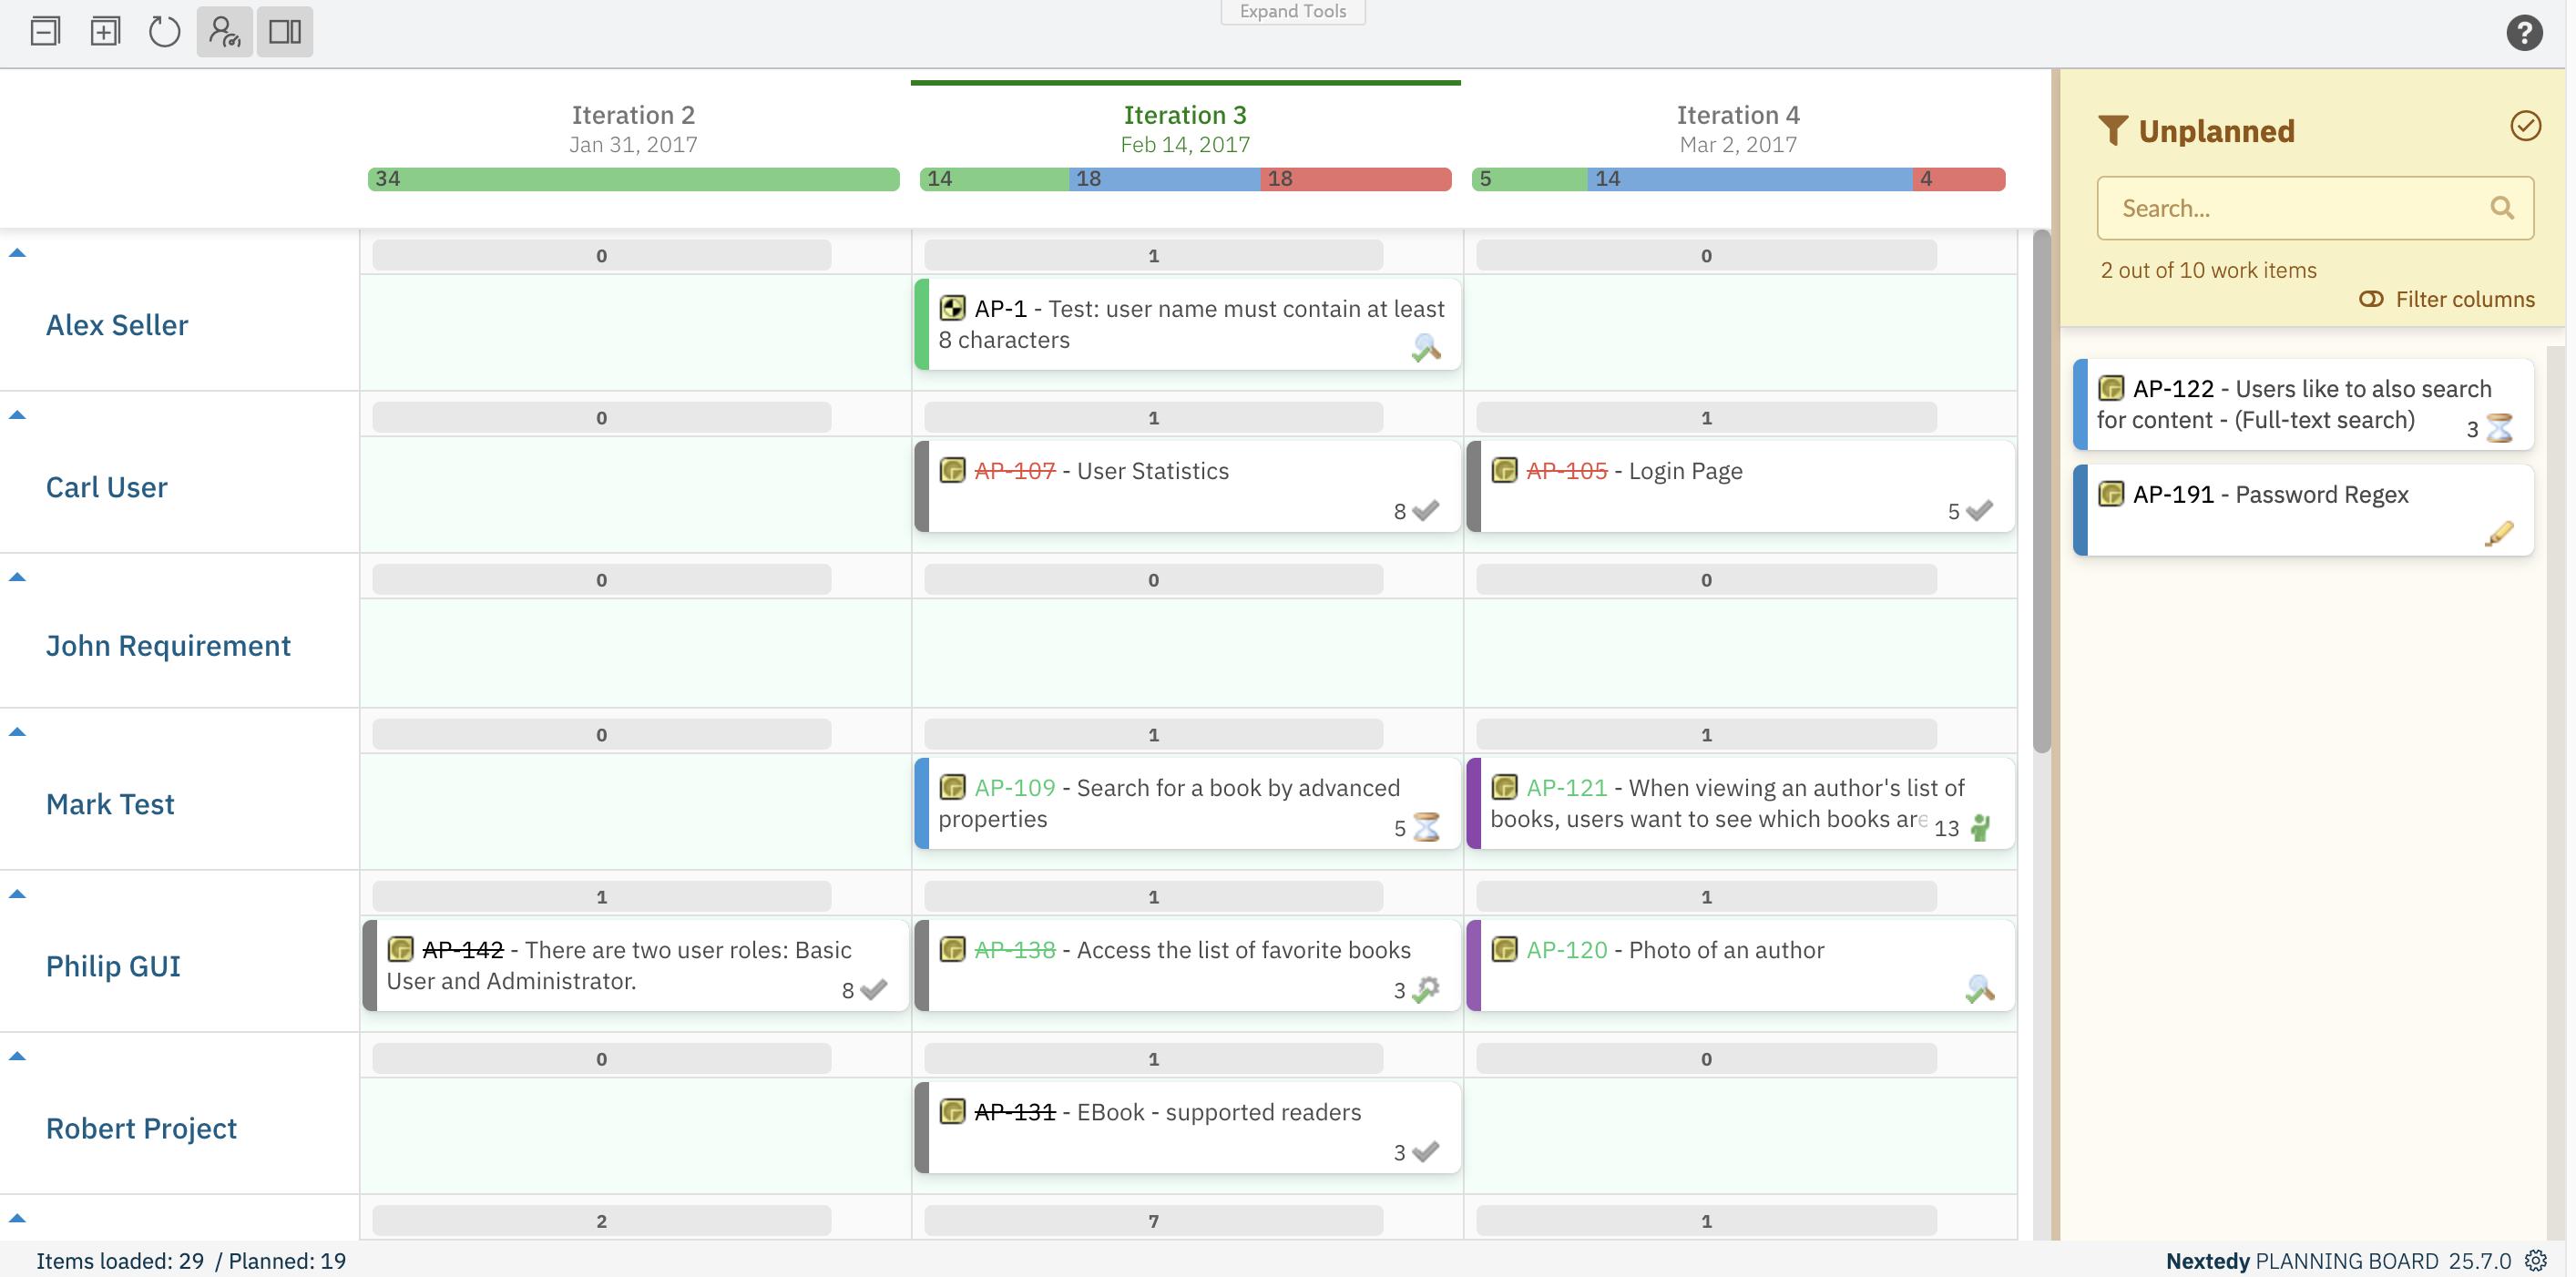This screenshot has width=2576, height=1277.
Task: Open the help question mark icon
Action: coord(2524,33)
